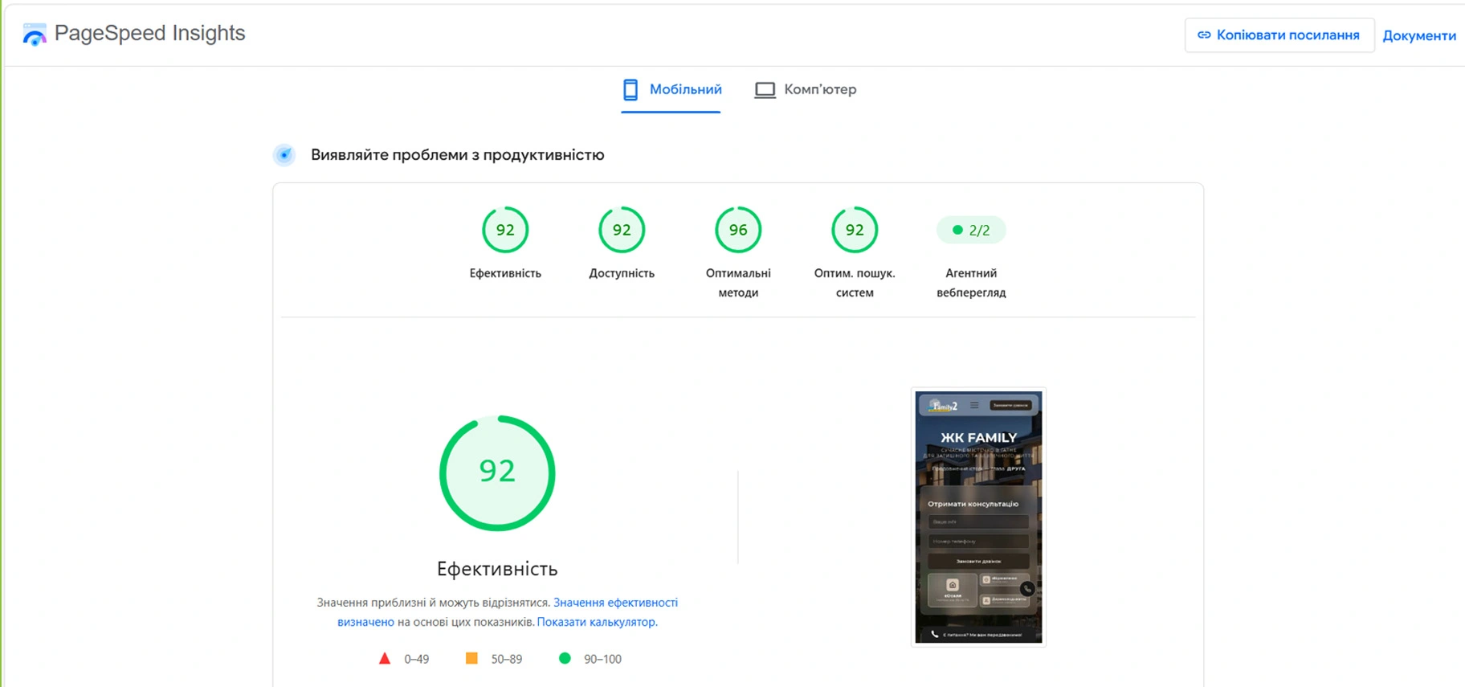This screenshot has width=1465, height=687.
Task: Select the Агентний вебперегляд 2/2 badge
Action: click(971, 230)
